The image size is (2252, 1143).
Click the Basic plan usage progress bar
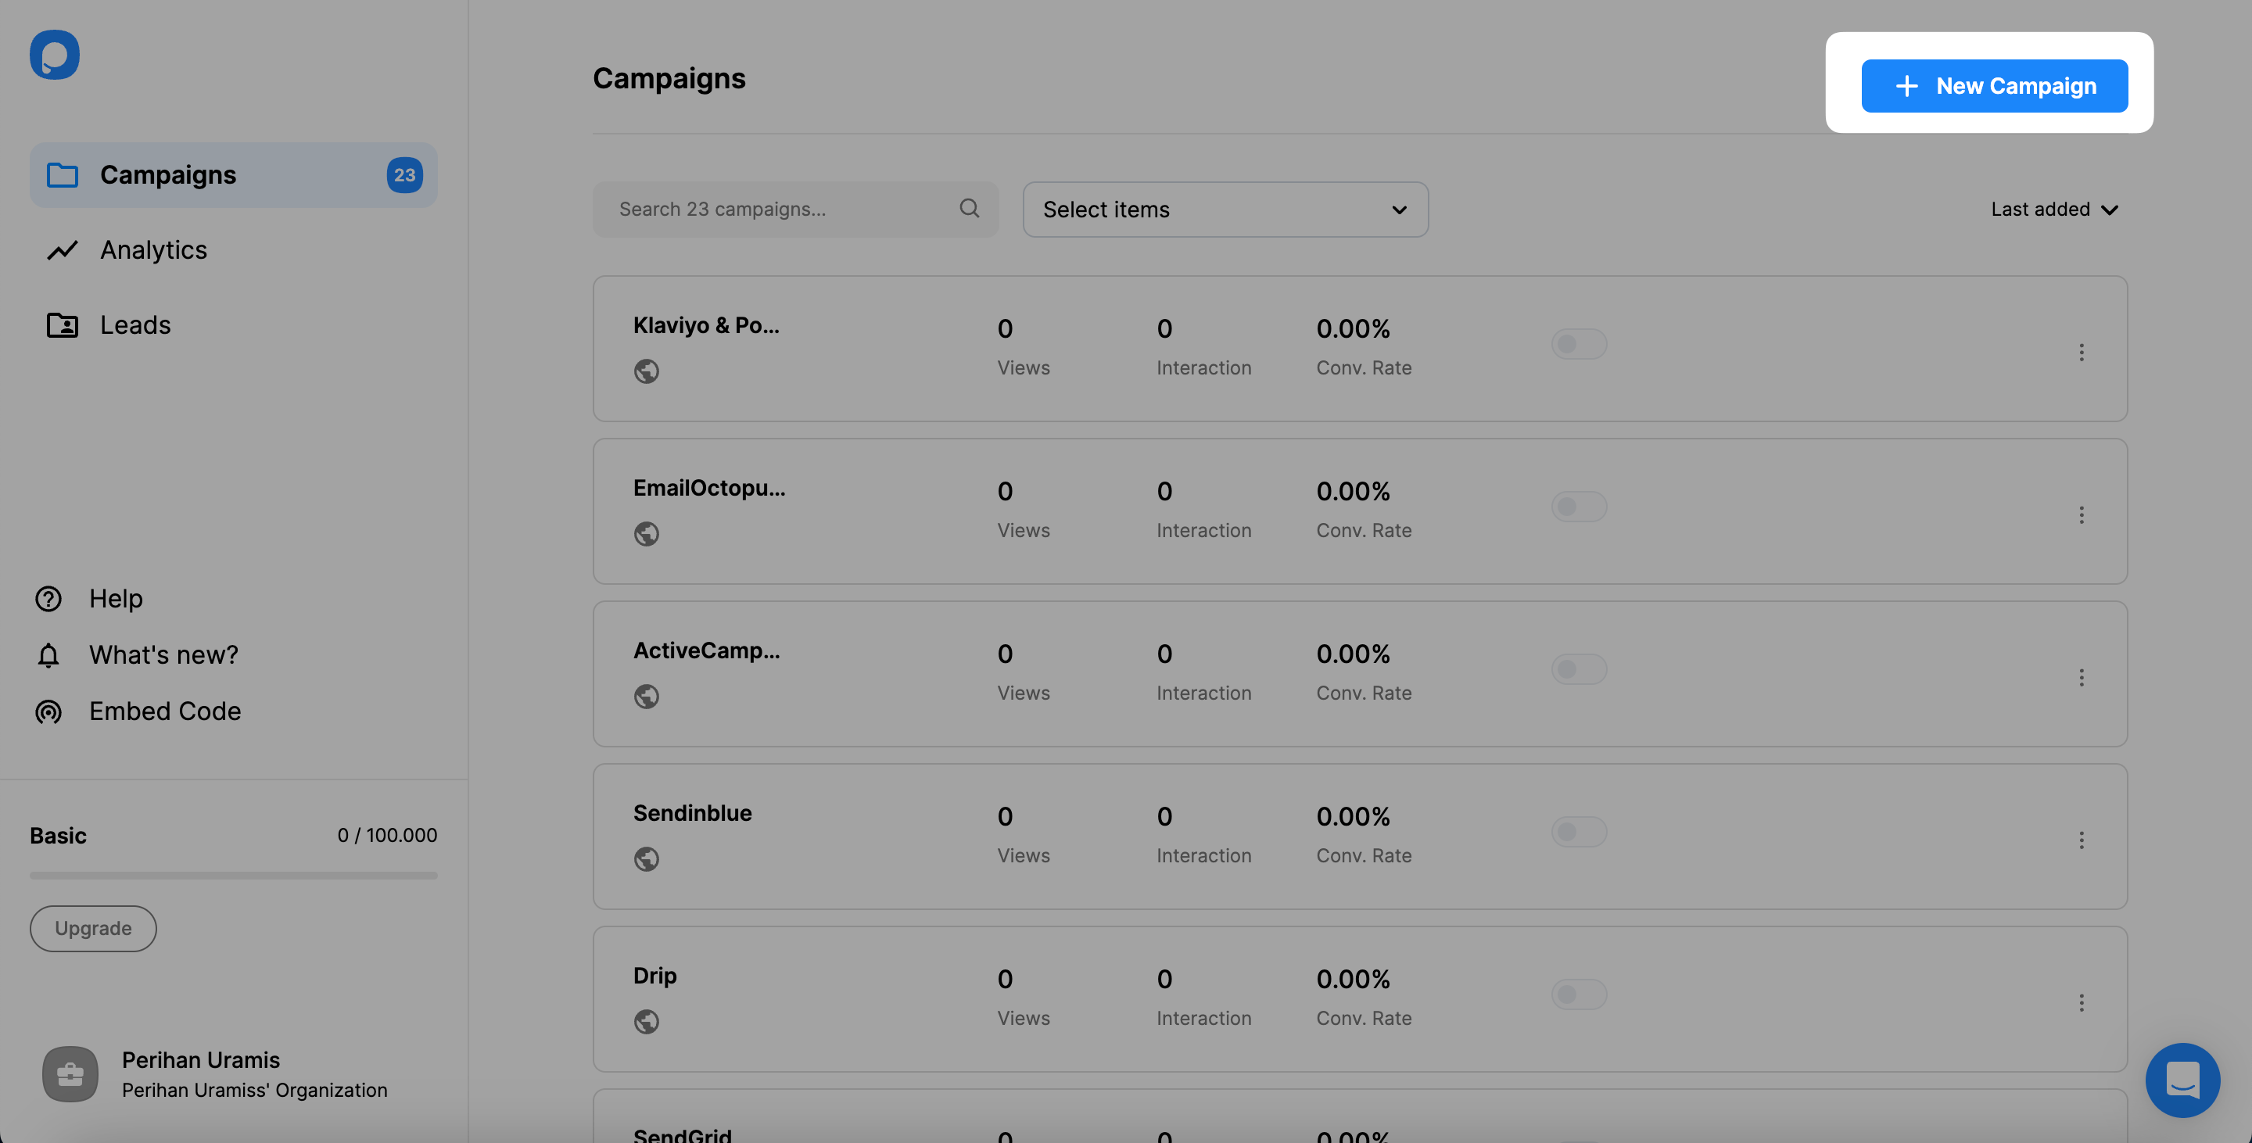(234, 875)
